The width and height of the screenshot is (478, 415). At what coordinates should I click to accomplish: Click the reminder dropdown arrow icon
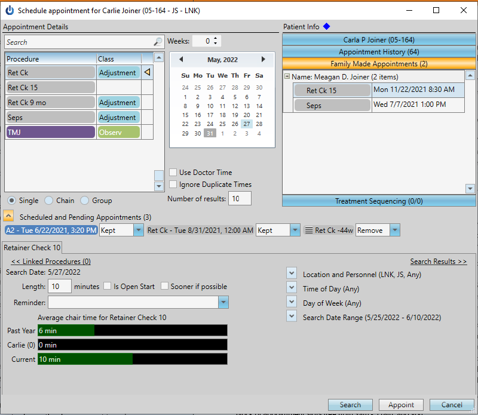pos(223,302)
